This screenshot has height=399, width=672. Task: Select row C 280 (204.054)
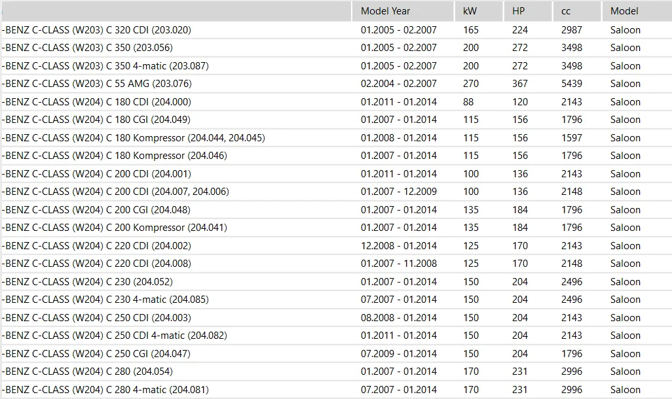(336, 371)
